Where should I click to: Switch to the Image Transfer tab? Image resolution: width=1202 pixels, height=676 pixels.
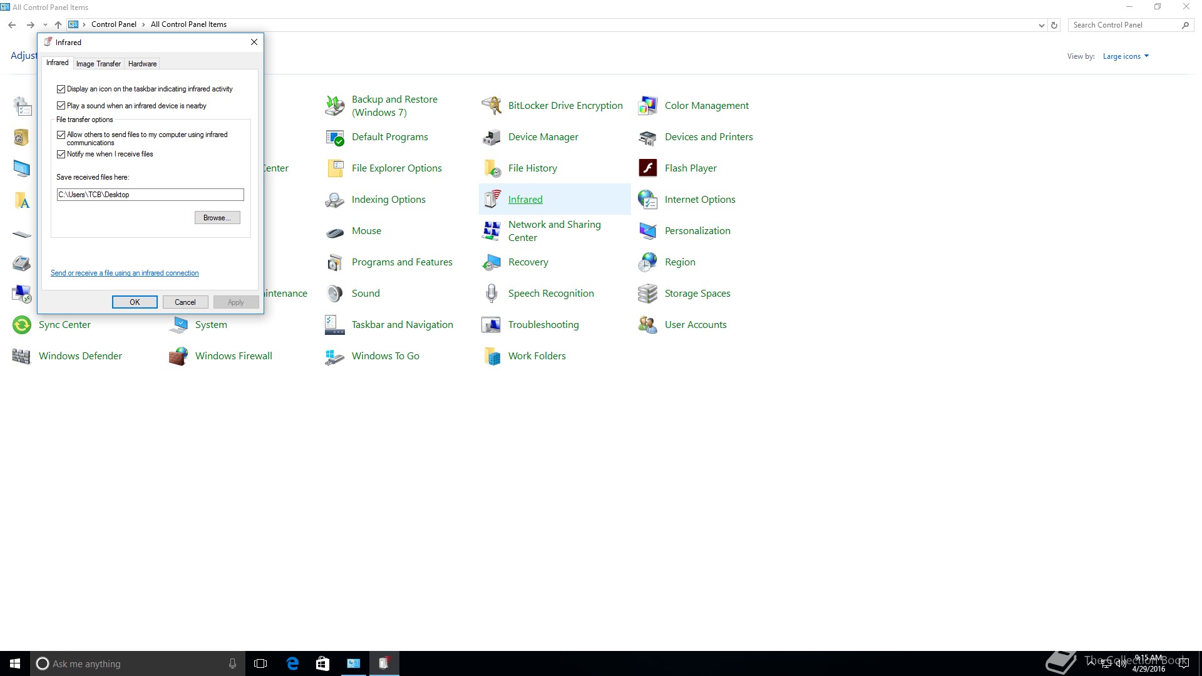[x=98, y=64]
